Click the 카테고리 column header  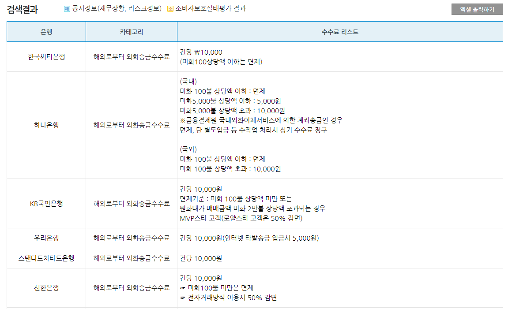click(x=132, y=32)
